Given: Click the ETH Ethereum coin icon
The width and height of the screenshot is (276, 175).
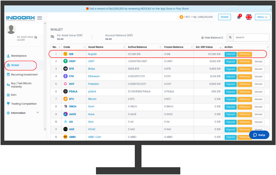Looking at the screenshot, I should click(65, 76).
